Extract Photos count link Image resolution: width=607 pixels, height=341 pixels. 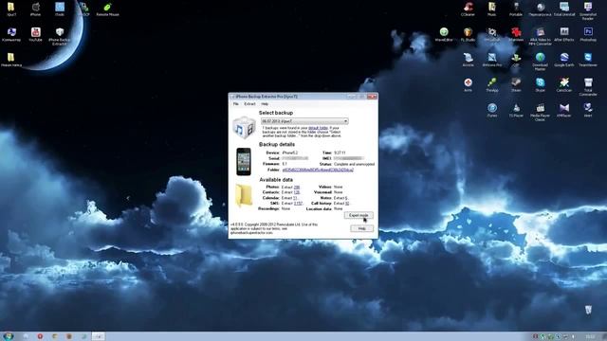[x=297, y=188]
